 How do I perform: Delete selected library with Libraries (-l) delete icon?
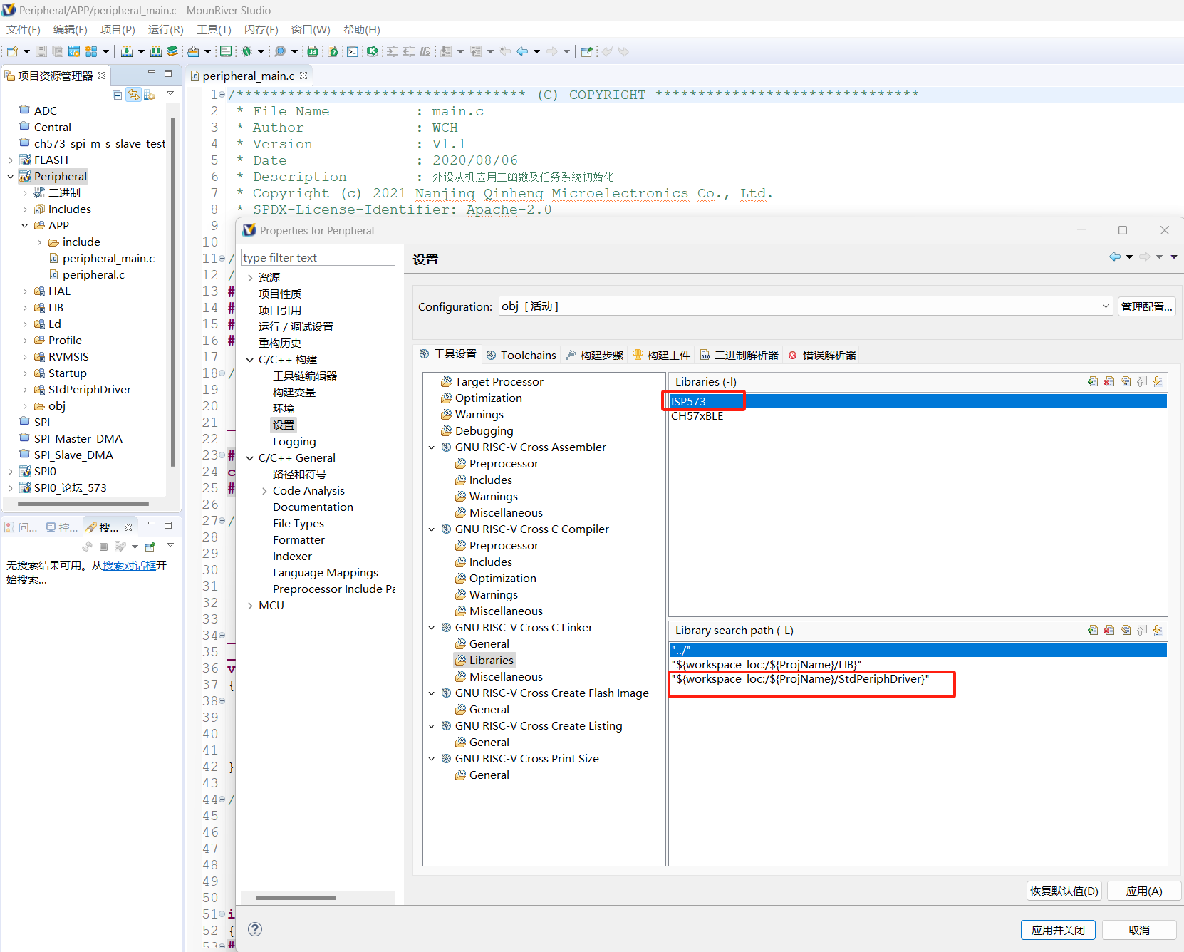coord(1108,382)
